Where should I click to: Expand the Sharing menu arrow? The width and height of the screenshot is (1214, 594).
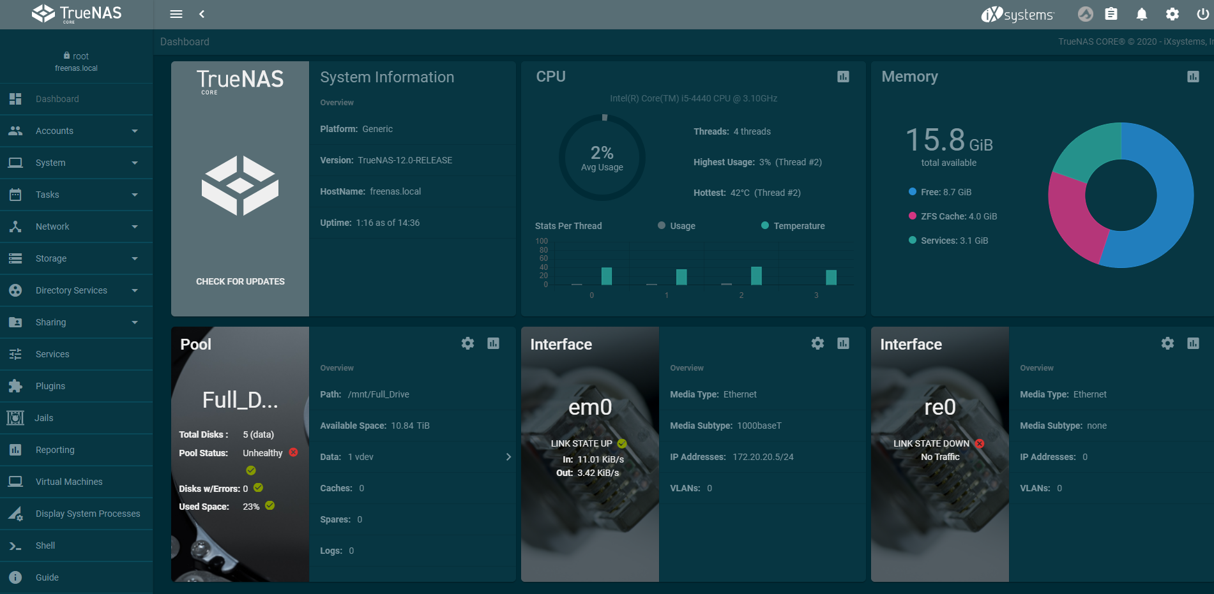pos(135,322)
